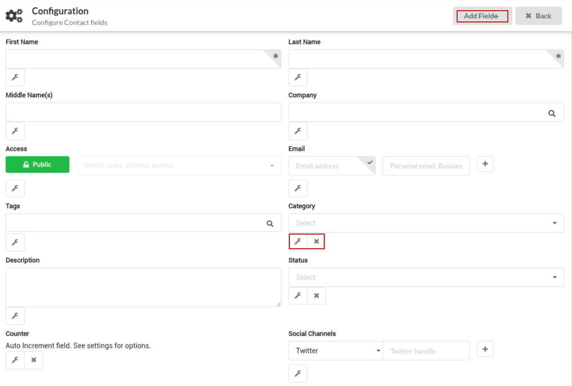This screenshot has height=386, width=572.
Task: Delete the Status field using X icon
Action: [316, 295]
